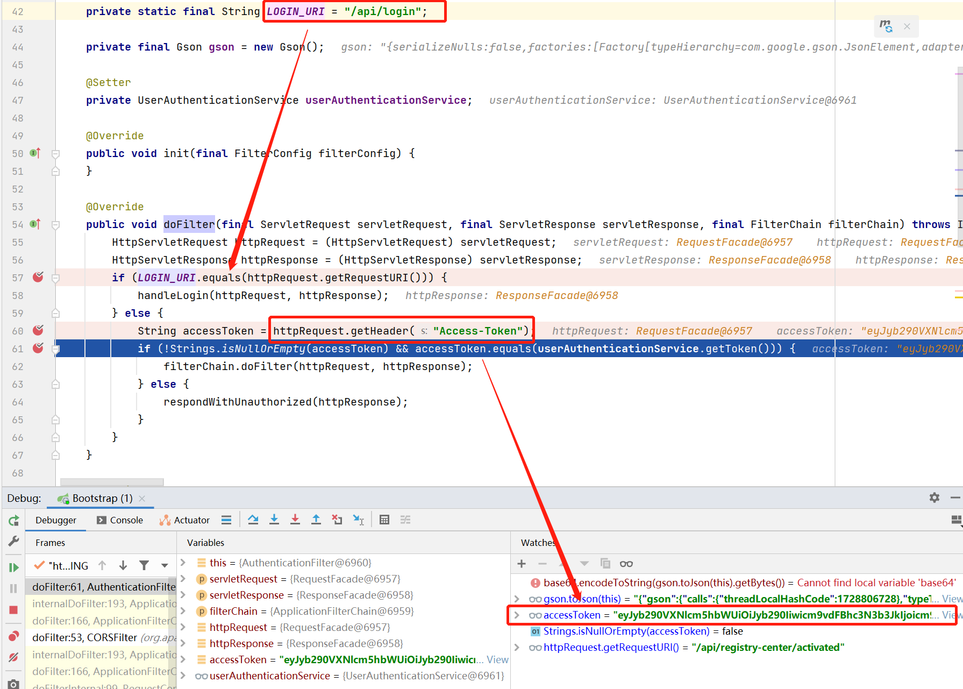This screenshot has width=963, height=689.
Task: Click Step Into icon
Action: [274, 520]
